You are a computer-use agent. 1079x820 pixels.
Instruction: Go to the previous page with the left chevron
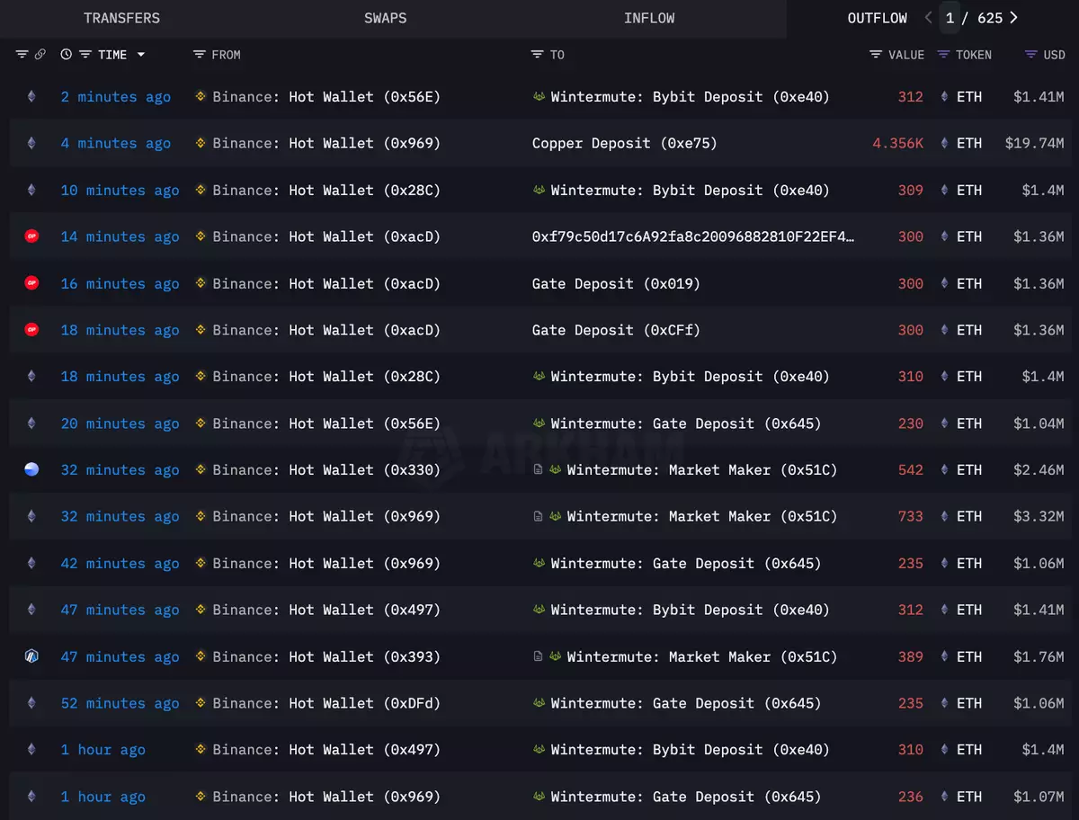pyautogui.click(x=929, y=18)
